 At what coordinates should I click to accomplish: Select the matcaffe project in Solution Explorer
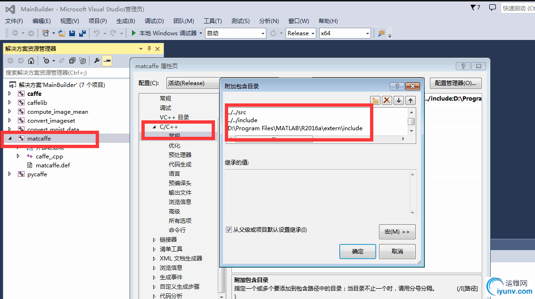pyautogui.click(x=39, y=138)
